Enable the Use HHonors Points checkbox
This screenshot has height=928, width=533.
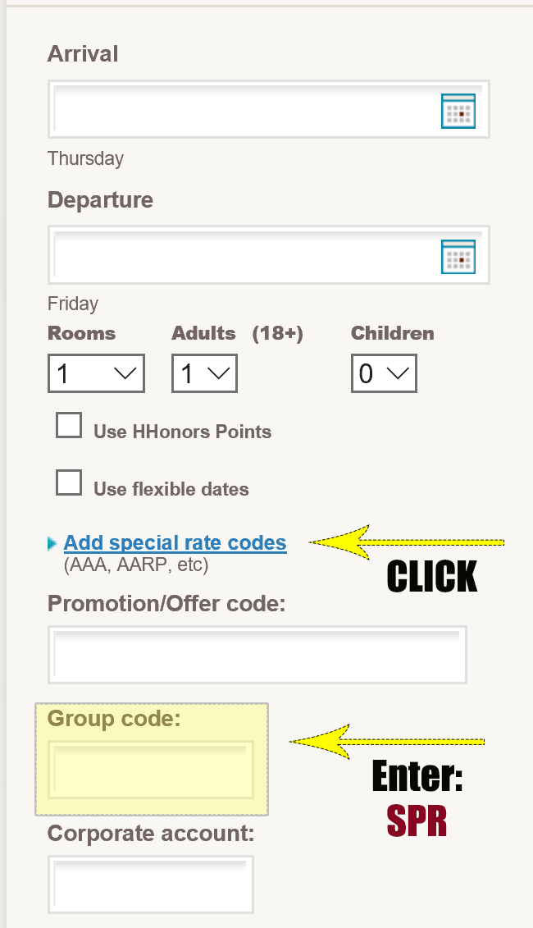[69, 426]
